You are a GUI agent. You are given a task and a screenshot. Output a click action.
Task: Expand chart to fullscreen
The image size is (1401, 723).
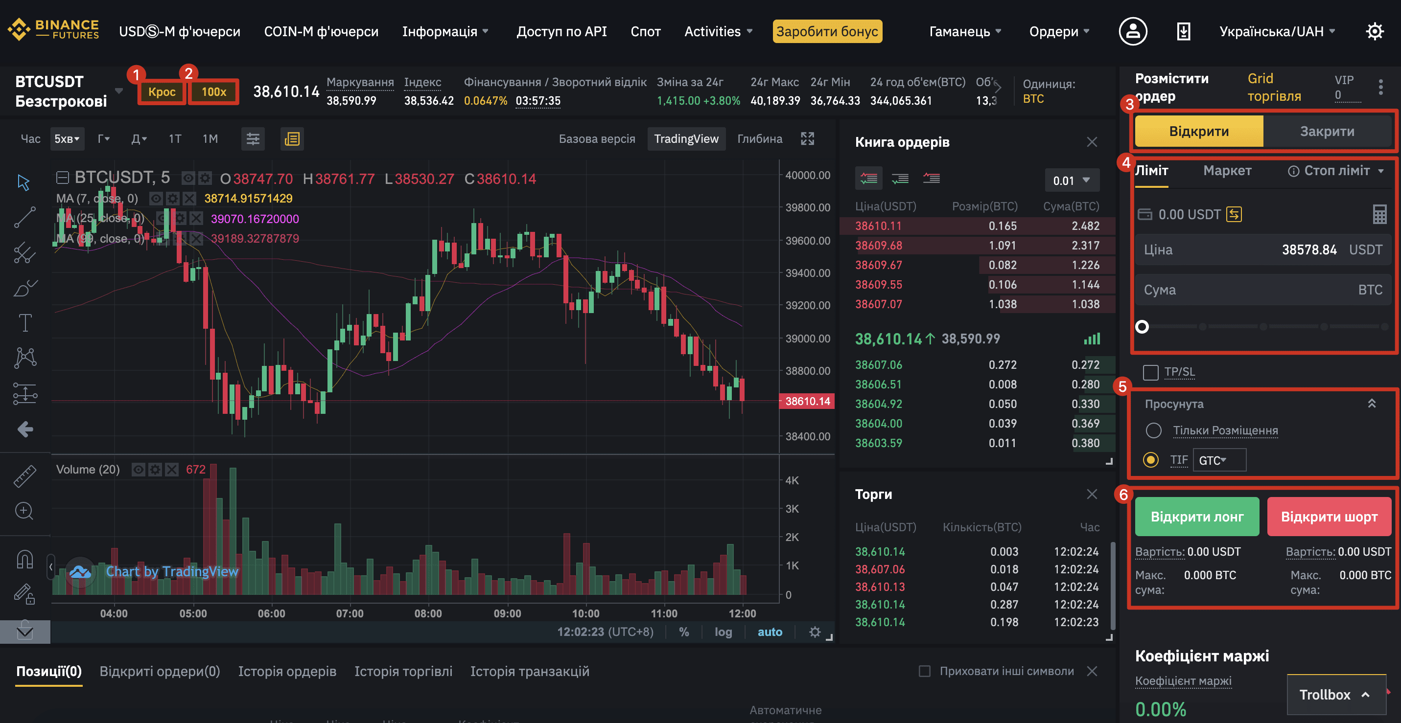coord(808,138)
